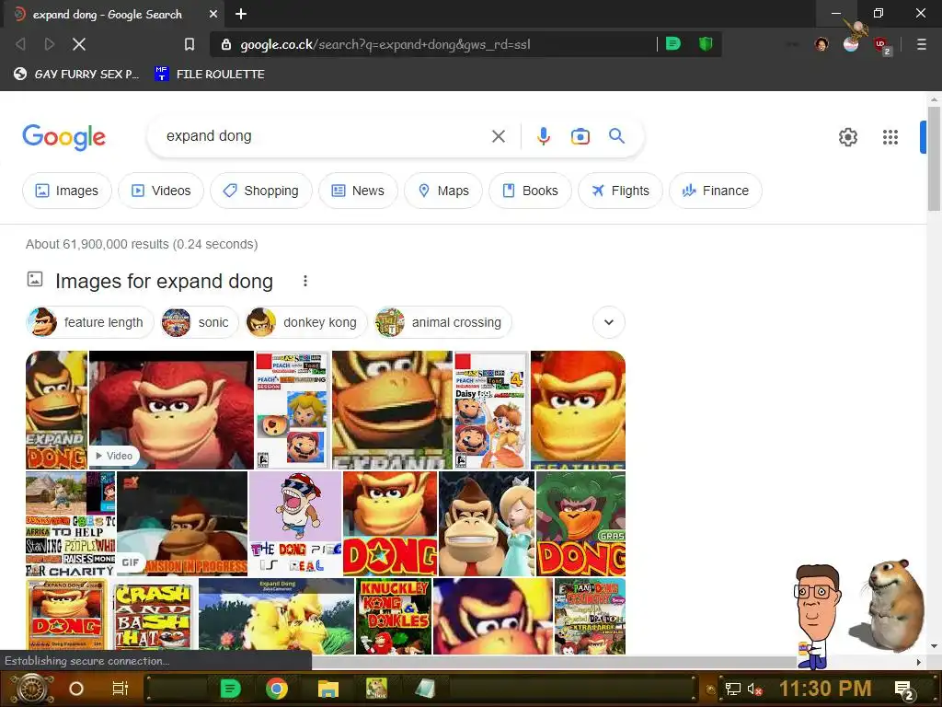Open the Windows Start button on taskbar
942x707 pixels.
pyautogui.click(x=31, y=689)
